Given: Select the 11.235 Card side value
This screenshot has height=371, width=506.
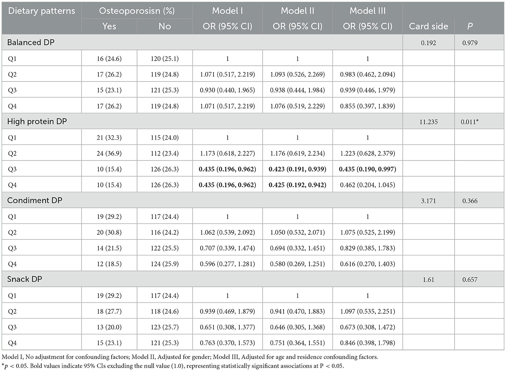Looking at the screenshot, I should click(x=428, y=122).
